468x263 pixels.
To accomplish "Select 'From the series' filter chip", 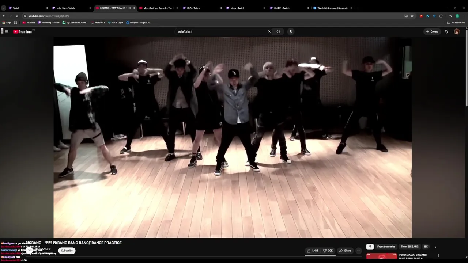I will [386, 247].
